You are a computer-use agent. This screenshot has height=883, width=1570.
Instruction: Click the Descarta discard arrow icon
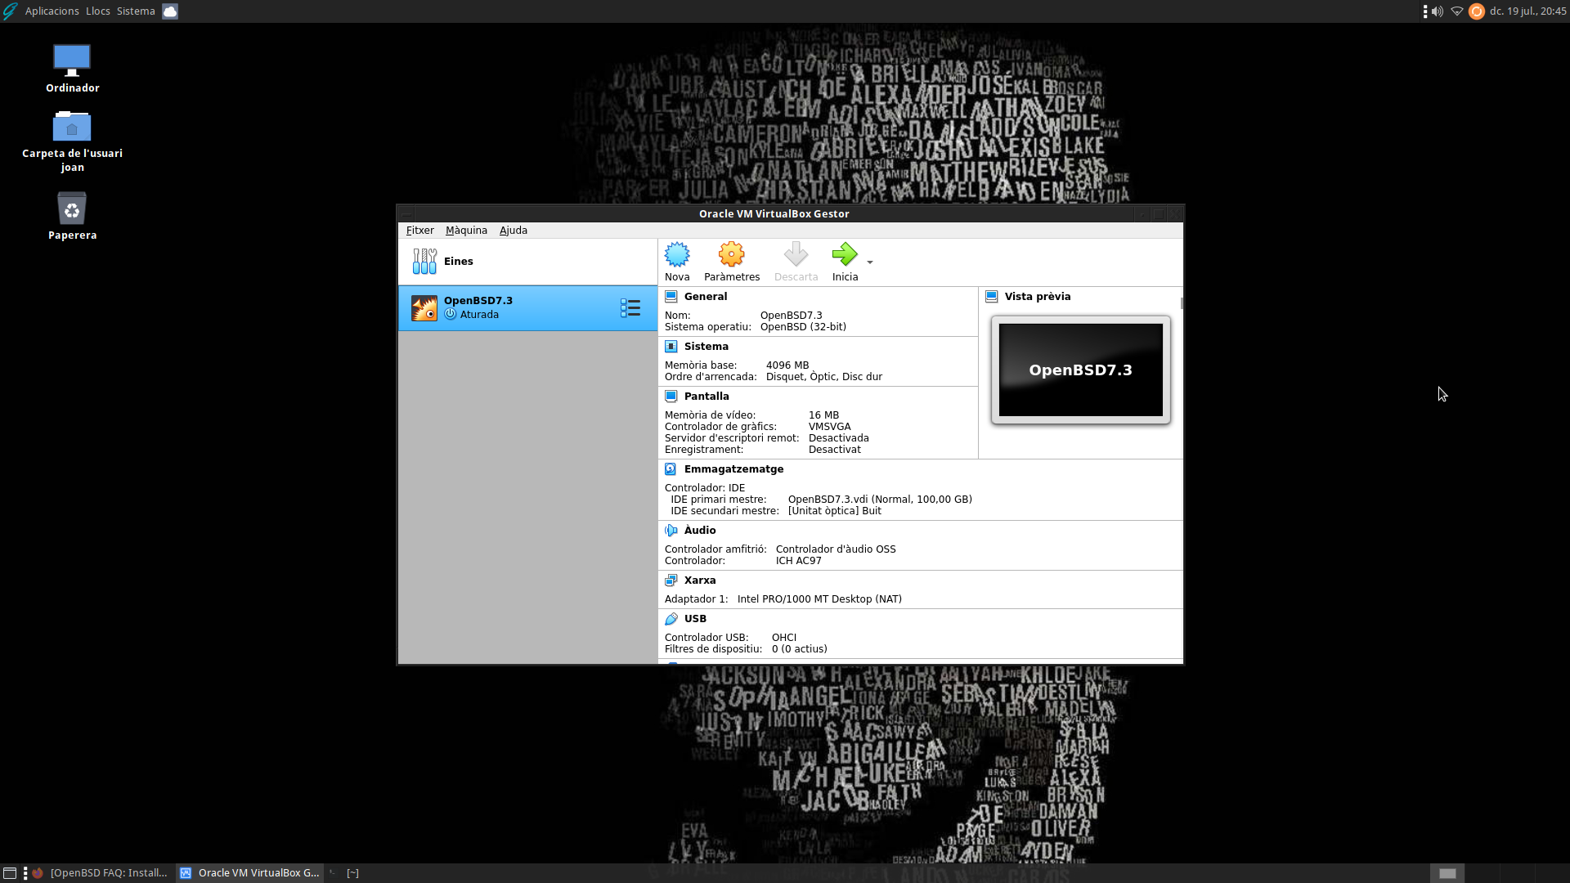click(796, 255)
